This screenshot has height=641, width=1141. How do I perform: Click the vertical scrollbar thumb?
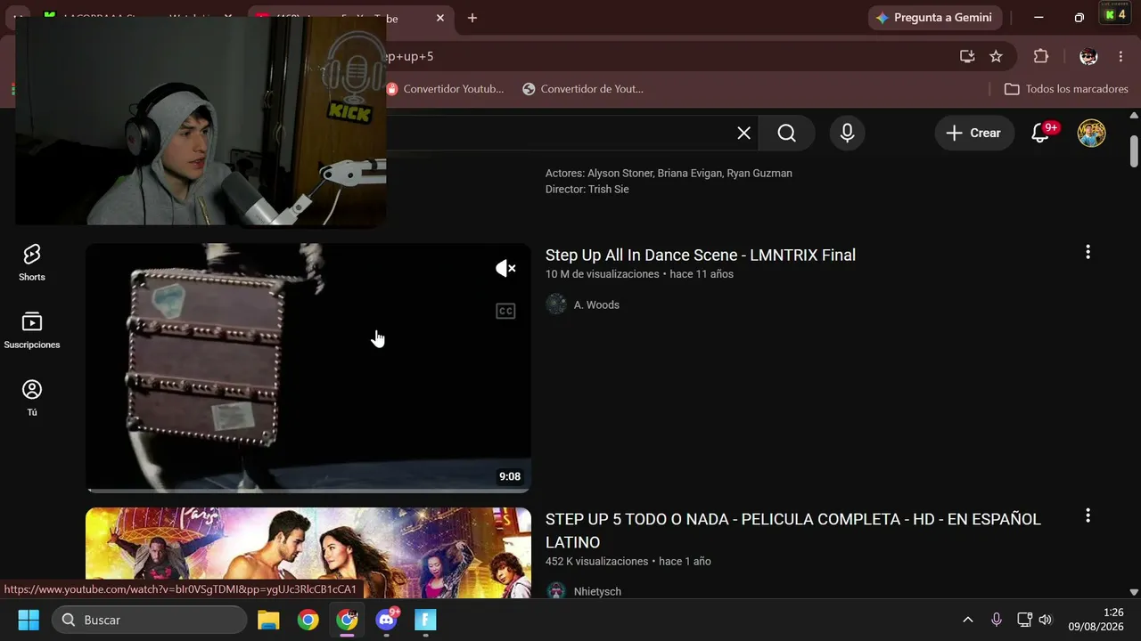click(1134, 150)
